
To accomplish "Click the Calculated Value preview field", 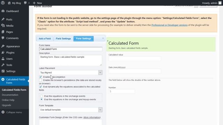I will [135, 59].
